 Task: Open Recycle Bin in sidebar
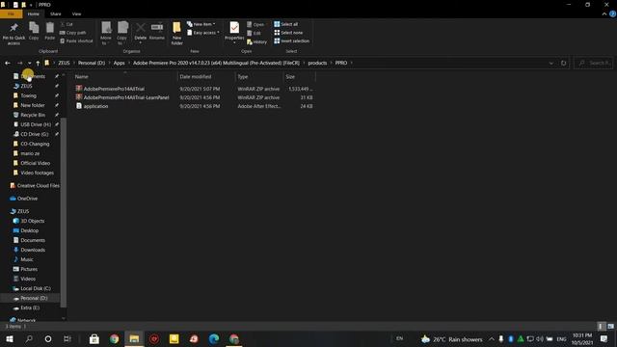click(33, 115)
